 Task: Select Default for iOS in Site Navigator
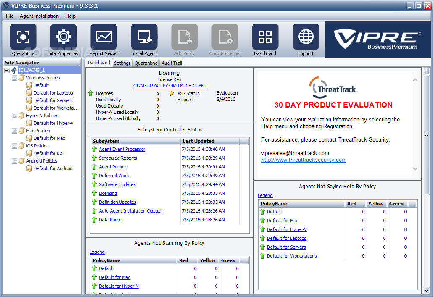tap(49, 153)
